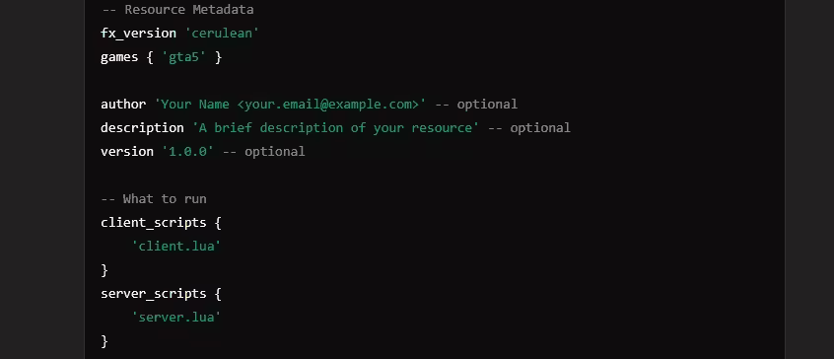Click the fx_version keyword in code
Screen dimensions: 834x359
(x=138, y=33)
